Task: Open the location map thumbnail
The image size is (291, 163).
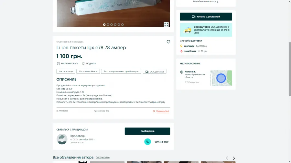Action: tap(221, 78)
